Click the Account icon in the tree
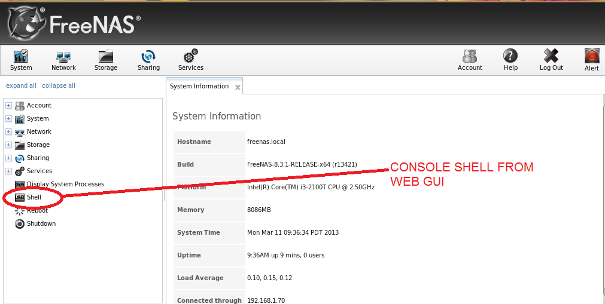 [20, 106]
